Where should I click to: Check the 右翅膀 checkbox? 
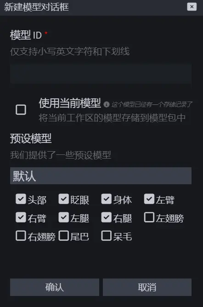point(21,236)
